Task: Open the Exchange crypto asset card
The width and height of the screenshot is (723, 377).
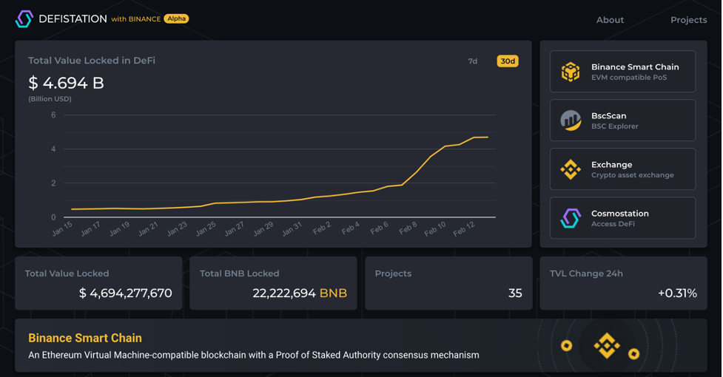Action: pos(622,169)
